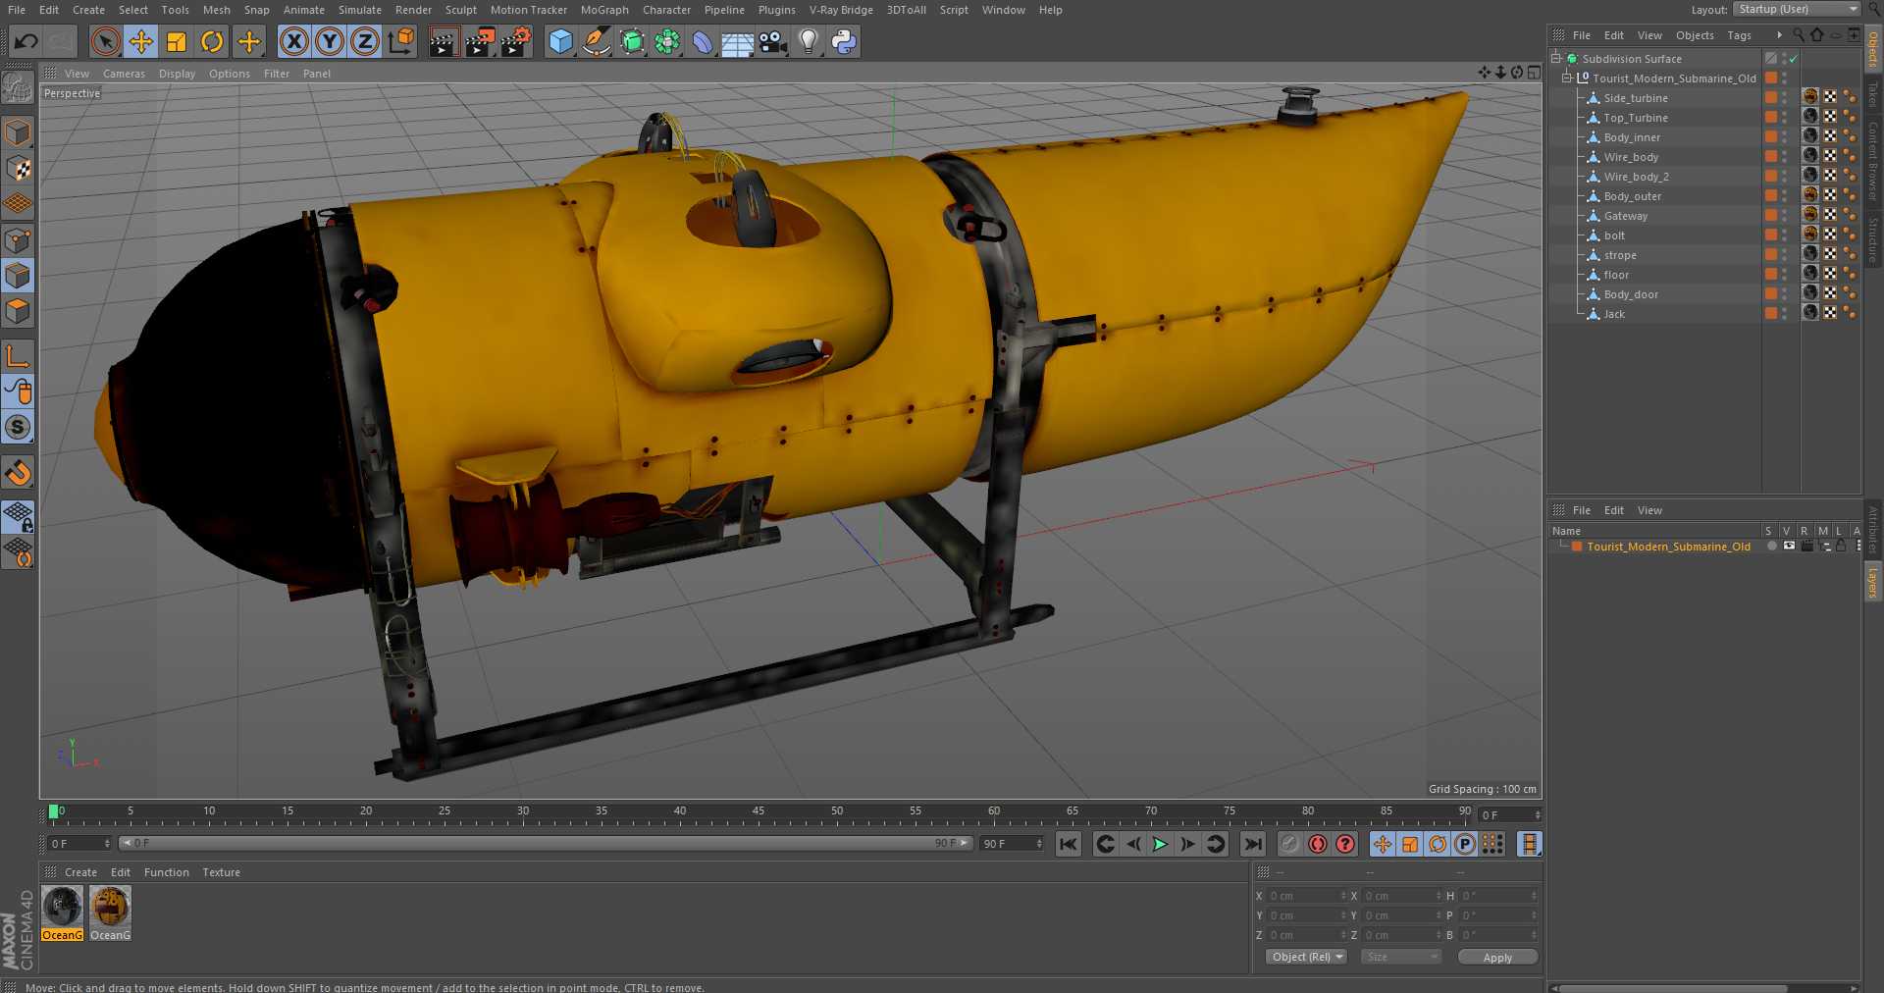Add a Camera object

pyautogui.click(x=773, y=41)
